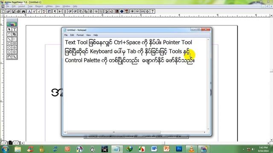This screenshot has height=153, width=273.
Task: Open the Notepad Format menu
Action: click(80, 35)
